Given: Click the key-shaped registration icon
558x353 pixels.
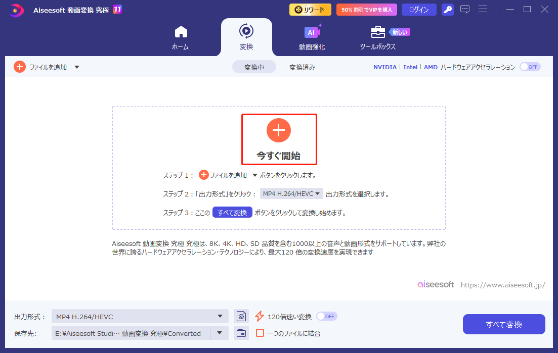Looking at the screenshot, I should (x=447, y=9).
